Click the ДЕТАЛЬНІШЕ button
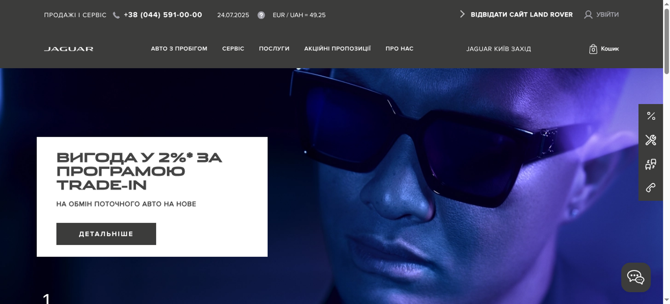Screen dimensions: 670x304 coord(106,234)
